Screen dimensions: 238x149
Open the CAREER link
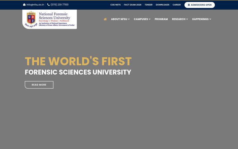coord(177,5)
